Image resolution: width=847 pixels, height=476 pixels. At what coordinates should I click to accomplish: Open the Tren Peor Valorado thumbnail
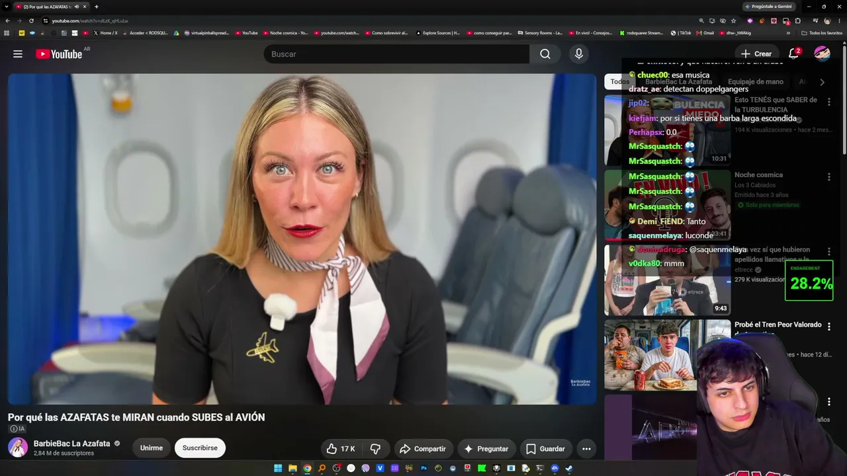[x=667, y=355]
